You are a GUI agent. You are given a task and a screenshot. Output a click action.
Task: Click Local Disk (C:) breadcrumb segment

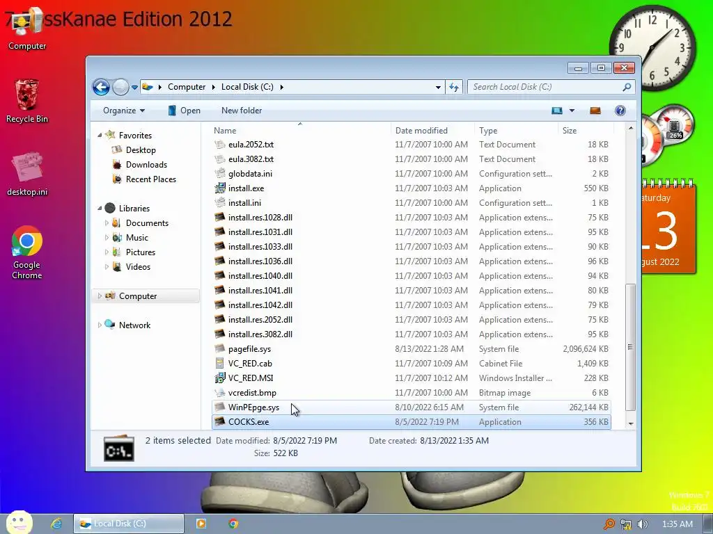(247, 87)
